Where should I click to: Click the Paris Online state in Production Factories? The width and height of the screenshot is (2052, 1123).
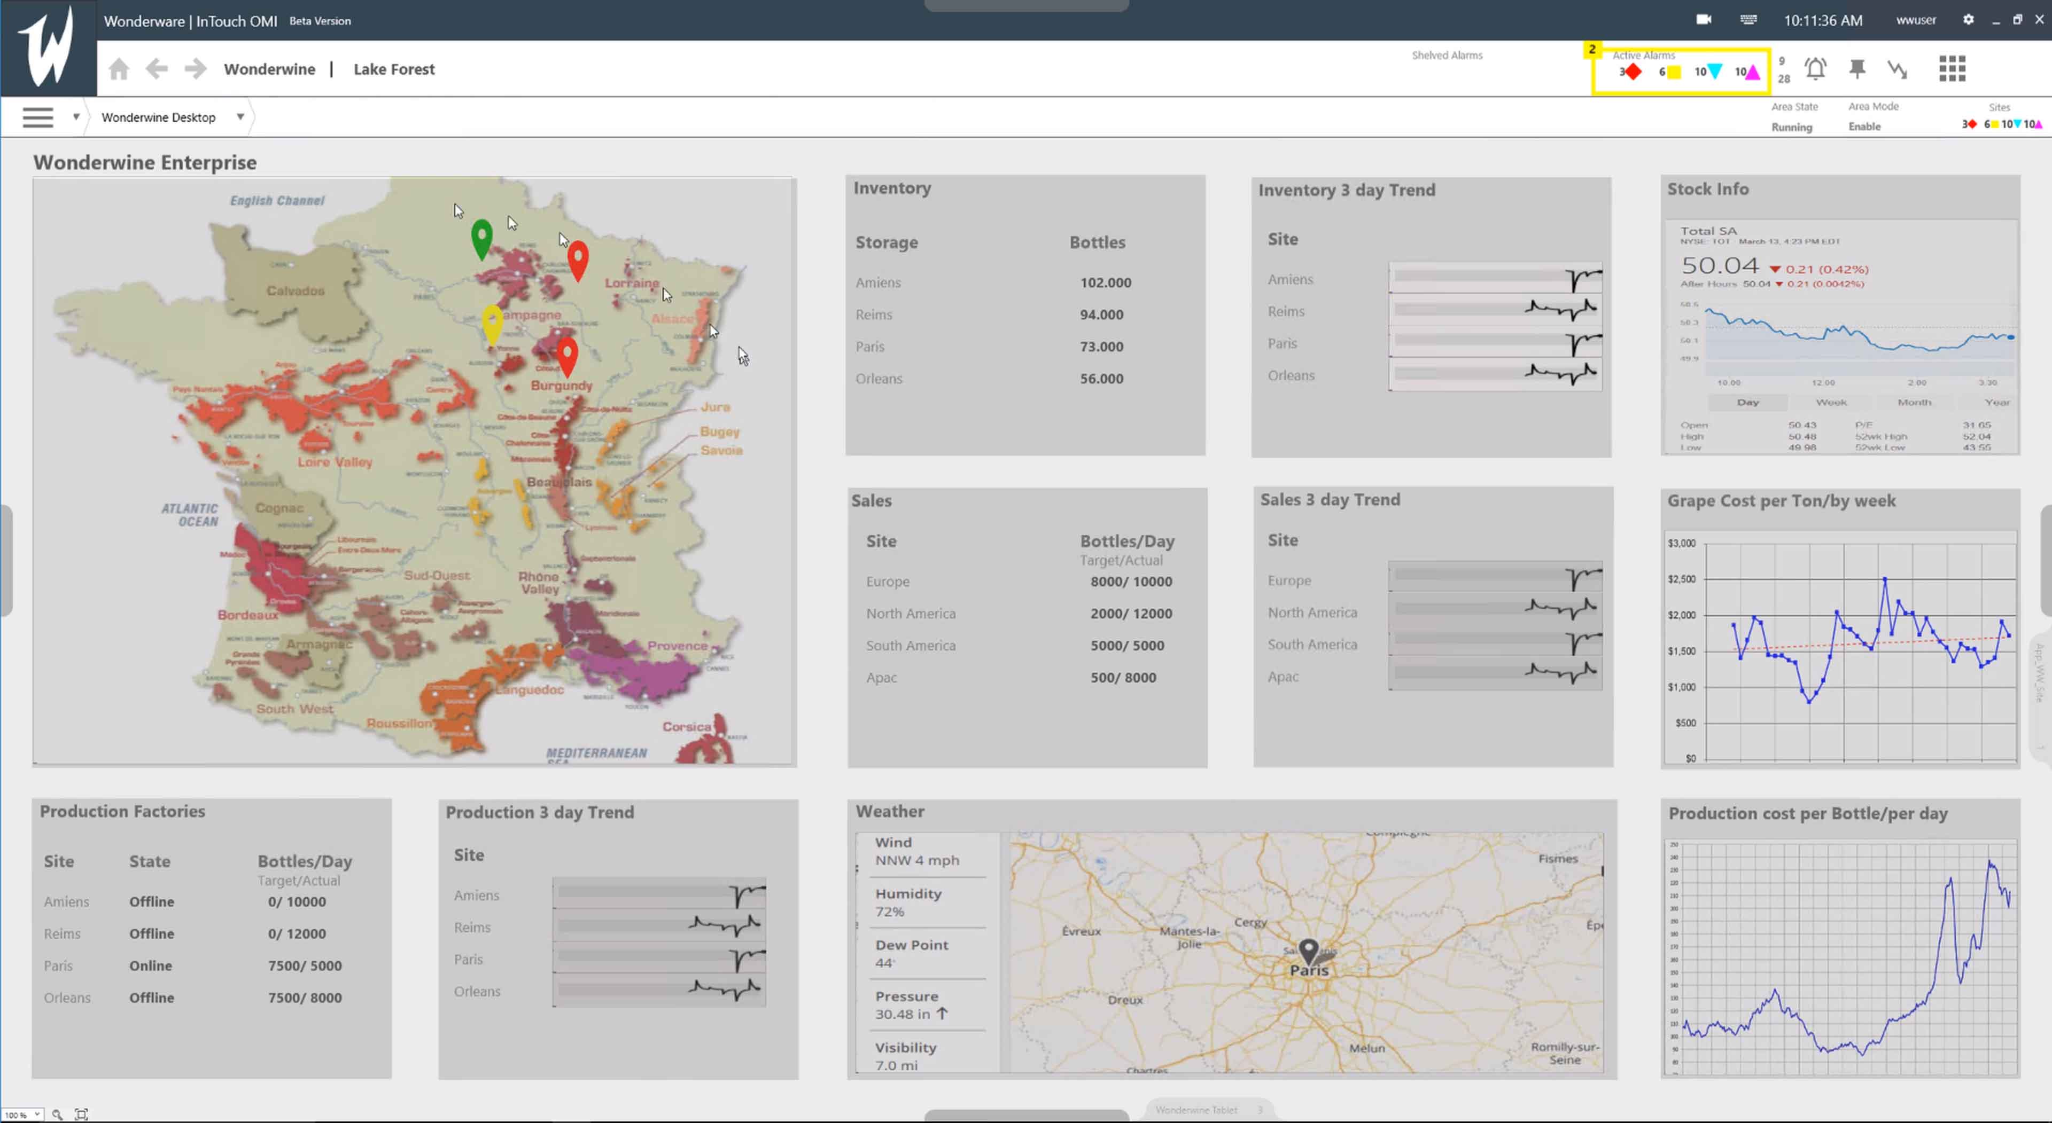click(x=151, y=965)
